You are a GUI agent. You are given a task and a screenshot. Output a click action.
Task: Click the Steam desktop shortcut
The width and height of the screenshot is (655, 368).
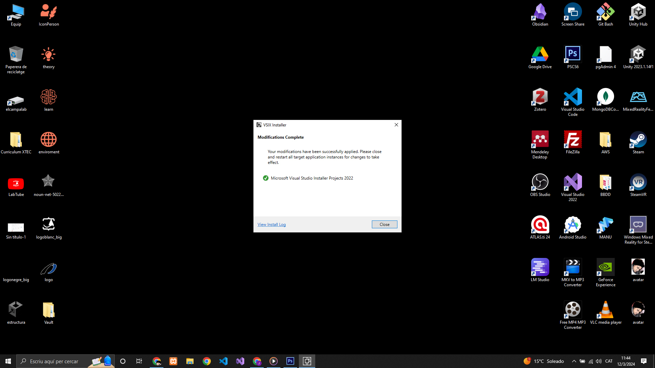click(x=638, y=142)
